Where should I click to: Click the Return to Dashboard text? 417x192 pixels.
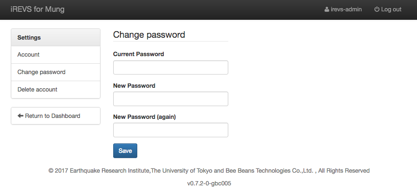(52, 116)
